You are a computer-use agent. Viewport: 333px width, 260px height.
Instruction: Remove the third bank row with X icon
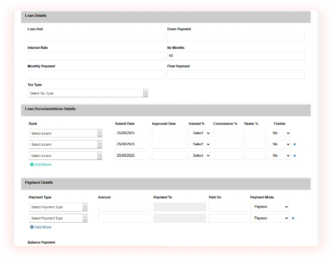pyautogui.click(x=295, y=156)
